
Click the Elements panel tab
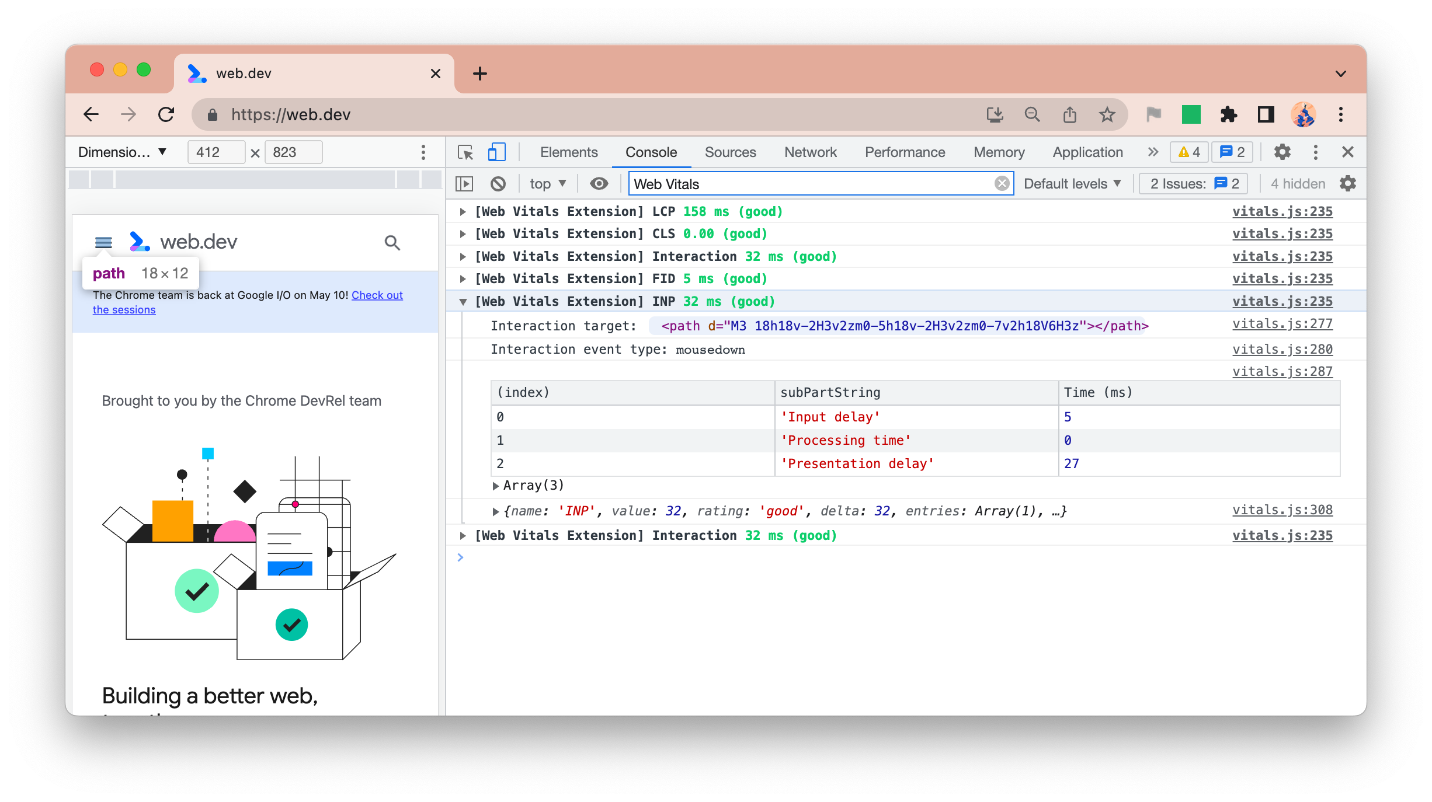pyautogui.click(x=568, y=151)
